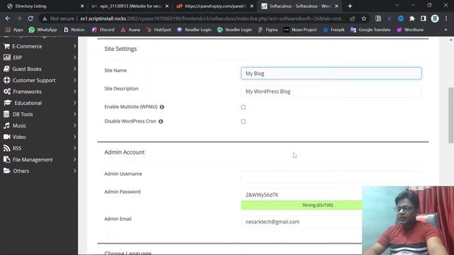Open the Notion bookmark
The width and height of the screenshot is (454, 255).
click(x=74, y=30)
